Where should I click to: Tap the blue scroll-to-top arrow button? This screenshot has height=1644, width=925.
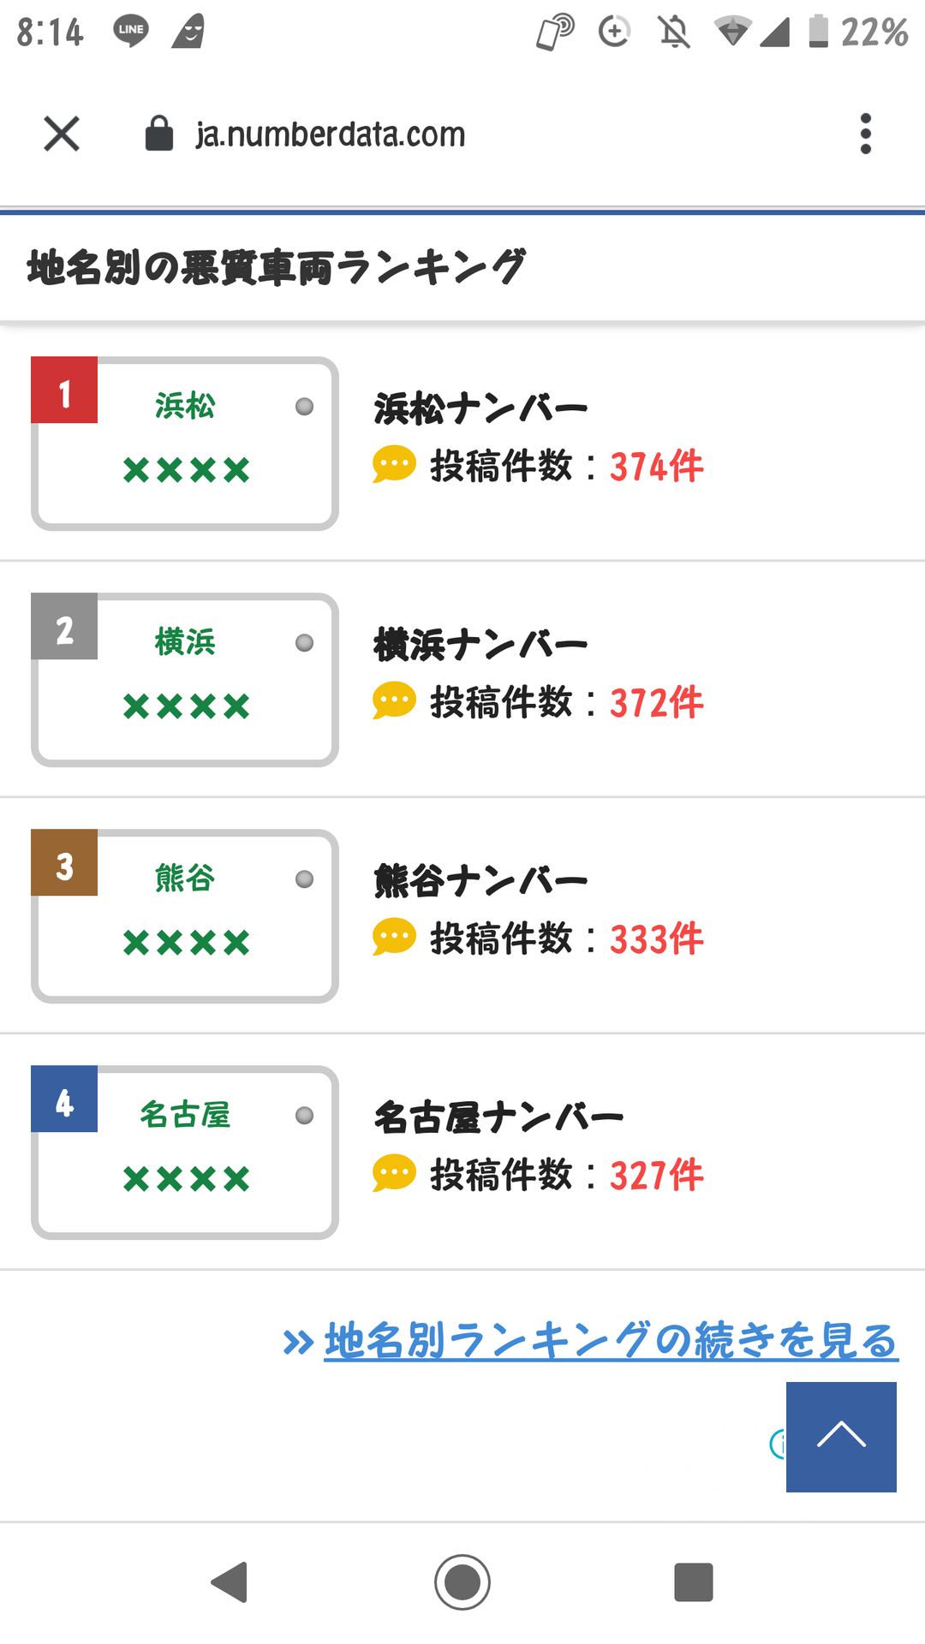[841, 1437]
